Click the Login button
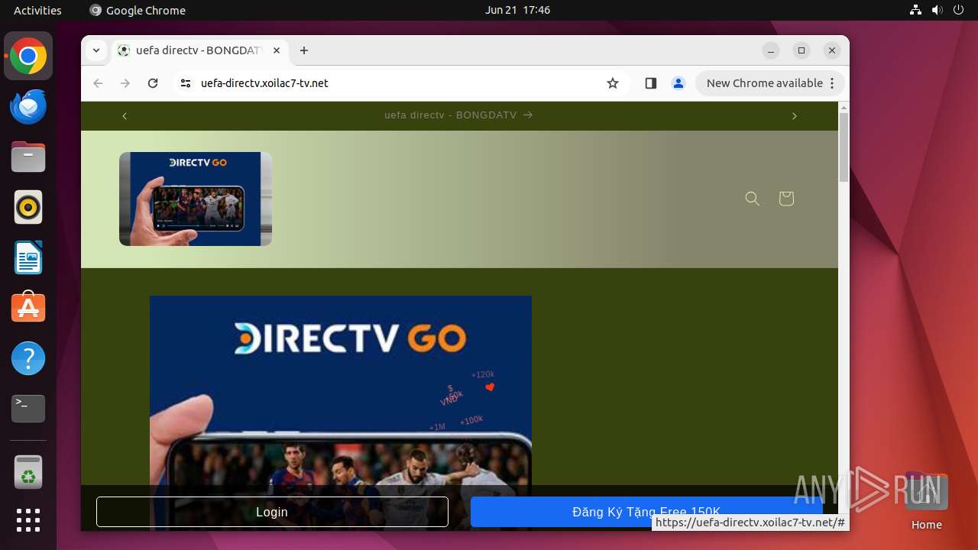Viewport: 978px width, 550px height. click(x=272, y=512)
